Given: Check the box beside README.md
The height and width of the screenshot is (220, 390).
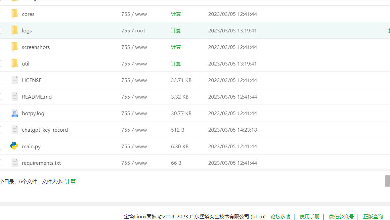Looking at the screenshot, I should (x=1, y=97).
